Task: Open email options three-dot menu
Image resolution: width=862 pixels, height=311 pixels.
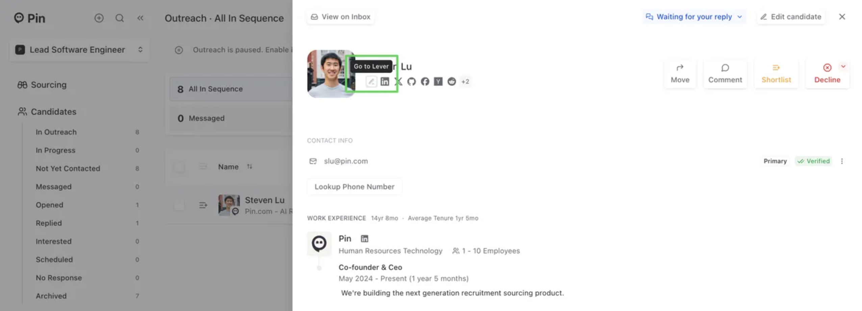Action: [842, 161]
